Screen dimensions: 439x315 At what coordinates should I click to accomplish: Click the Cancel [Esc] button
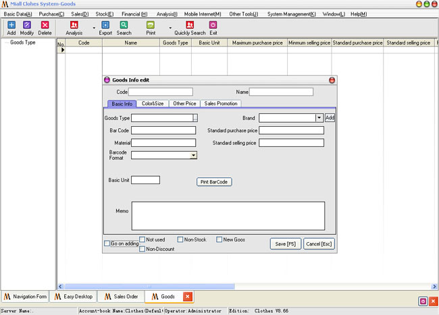[319, 244]
